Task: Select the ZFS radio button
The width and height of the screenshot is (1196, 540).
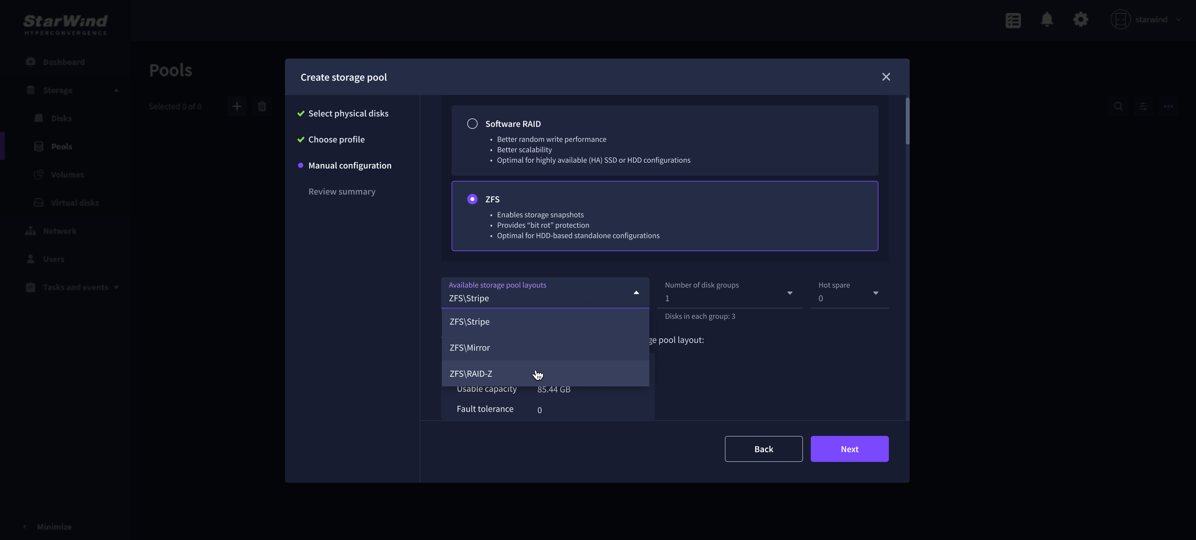Action: click(x=472, y=199)
